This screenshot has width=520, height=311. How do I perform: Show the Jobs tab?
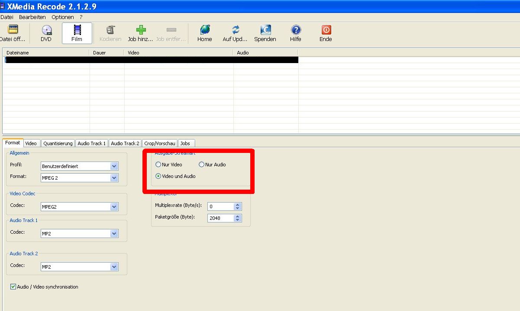tap(185, 143)
